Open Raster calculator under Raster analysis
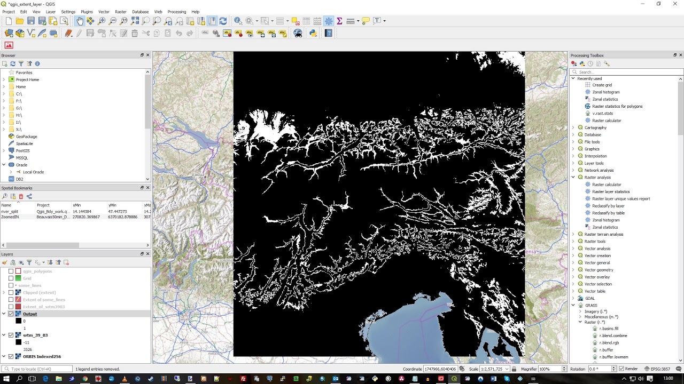Viewport: 684px width, 384px height. [x=607, y=185]
